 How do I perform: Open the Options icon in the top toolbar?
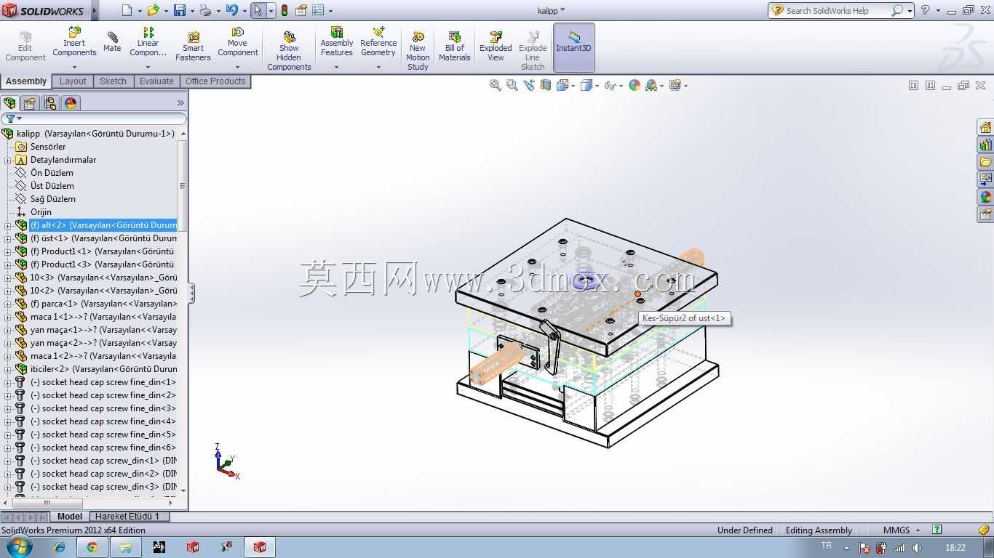(x=318, y=10)
